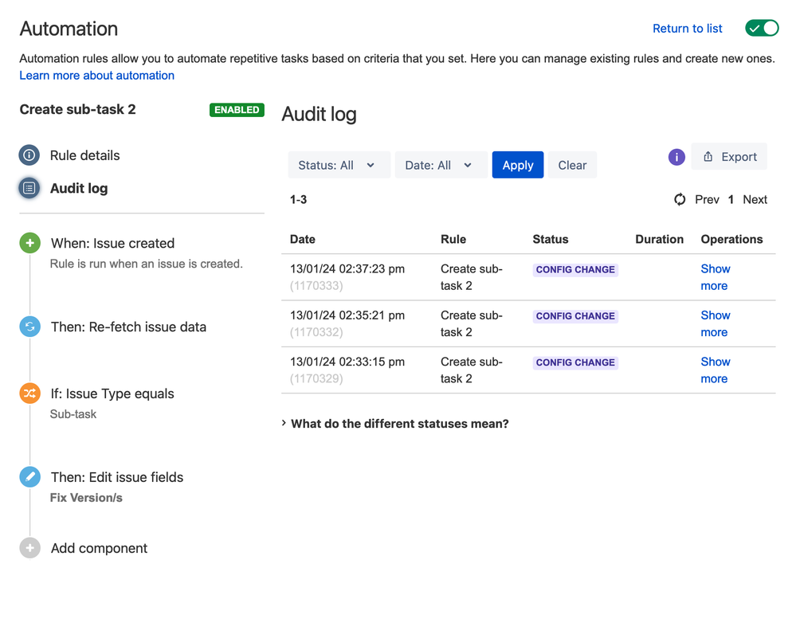Click CONFIG CHANGE badge for entry 1170333
The width and height of the screenshot is (796, 642).
575,269
